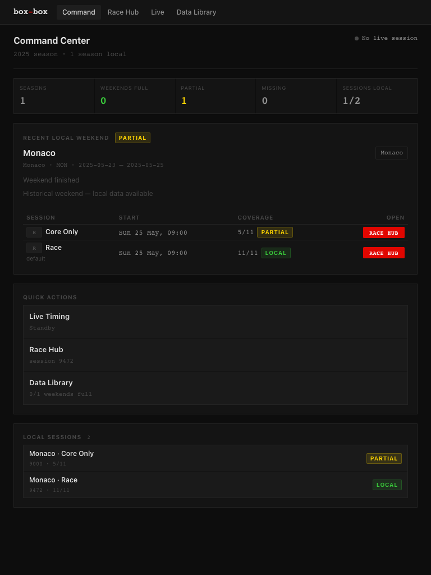Click the PARTIAL badge beside Recent Local Weekend

tap(132, 138)
